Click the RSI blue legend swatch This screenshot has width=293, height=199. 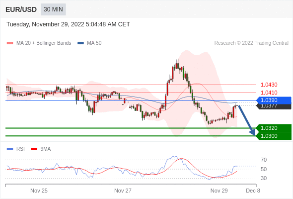point(10,149)
